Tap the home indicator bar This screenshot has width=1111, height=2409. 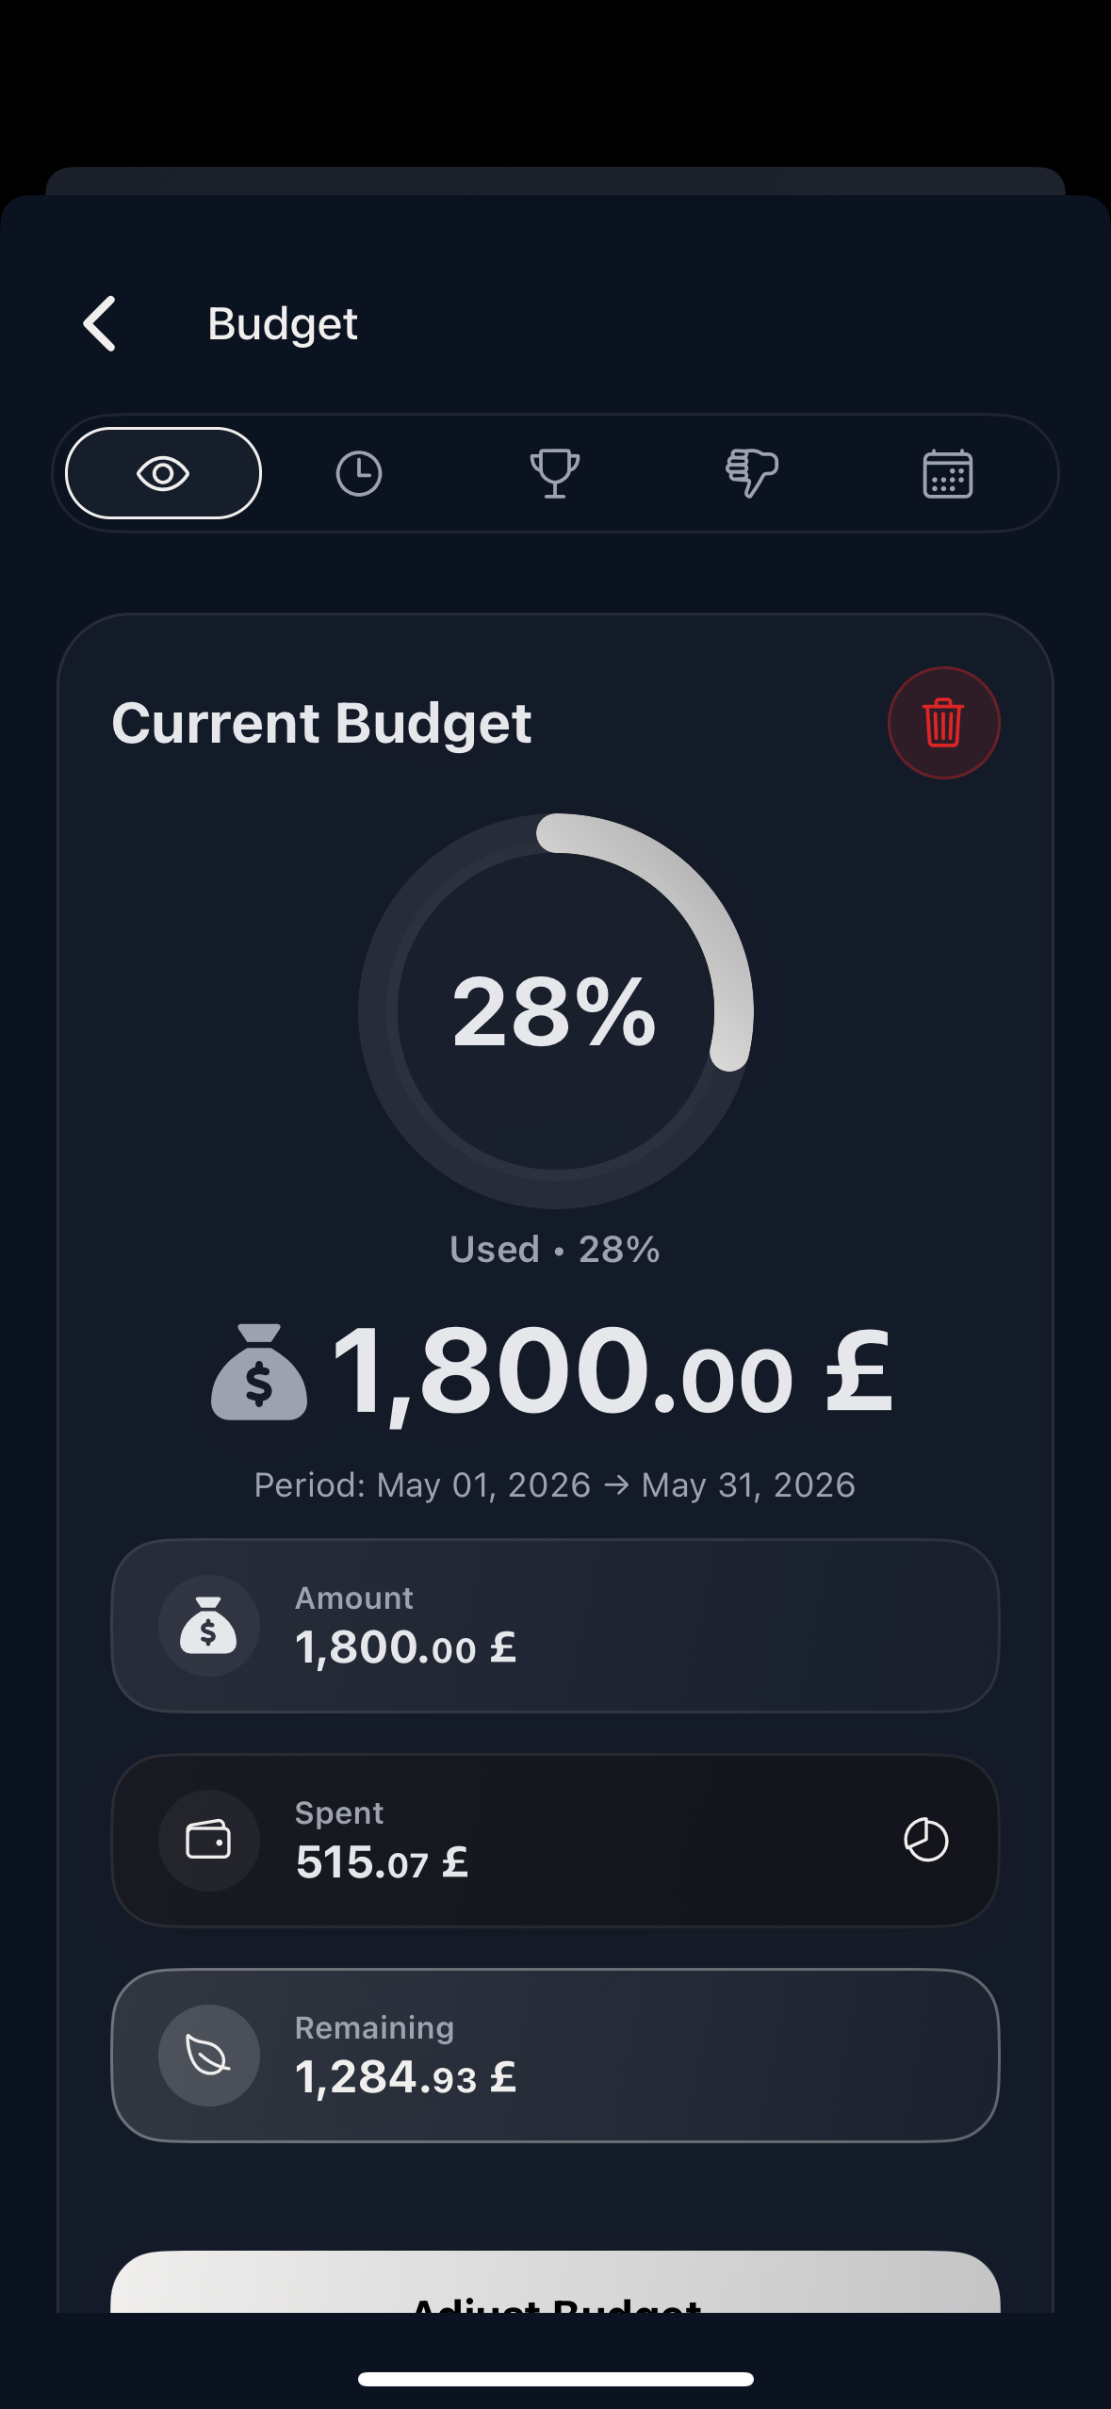coord(555,2379)
